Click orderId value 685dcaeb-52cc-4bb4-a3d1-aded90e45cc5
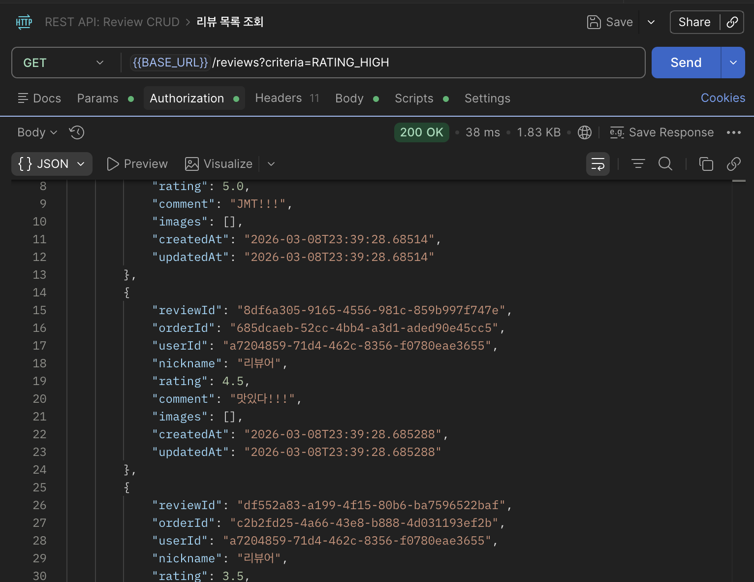The width and height of the screenshot is (754, 582). pos(364,328)
